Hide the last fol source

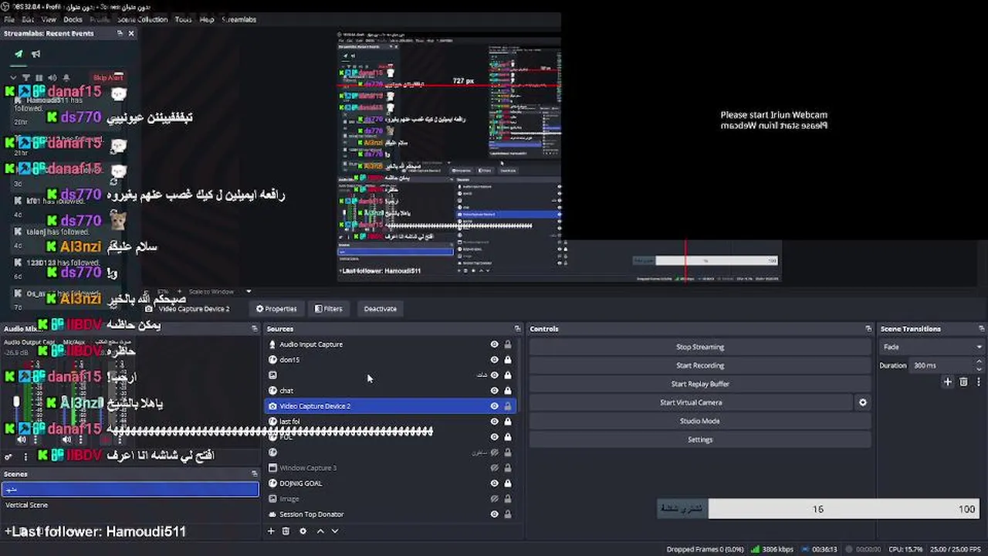(x=495, y=422)
